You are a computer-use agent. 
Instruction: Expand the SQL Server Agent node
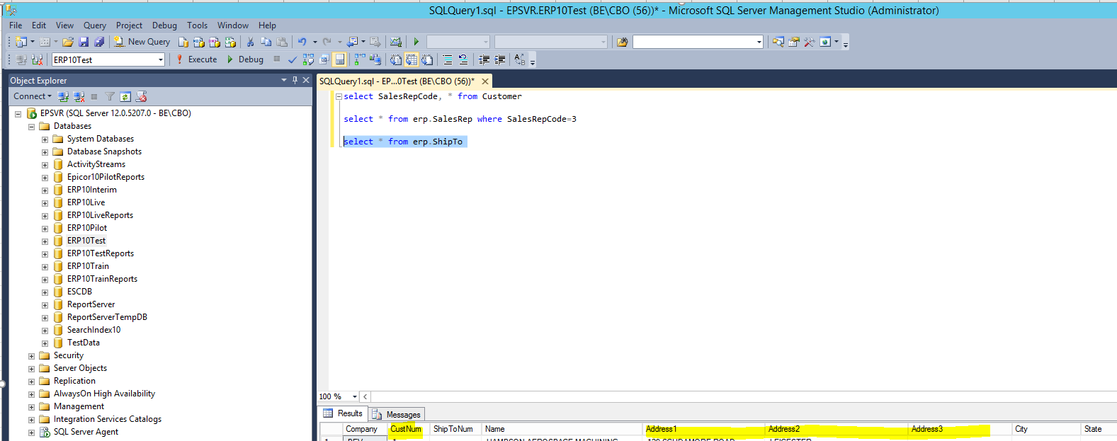pyautogui.click(x=31, y=433)
